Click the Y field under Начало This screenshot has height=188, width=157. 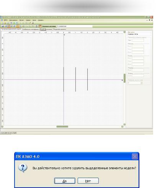pyautogui.click(x=138, y=49)
